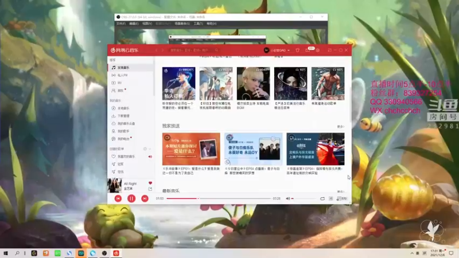Open Windows taskbar search
The width and height of the screenshot is (459, 258).
click(17, 253)
